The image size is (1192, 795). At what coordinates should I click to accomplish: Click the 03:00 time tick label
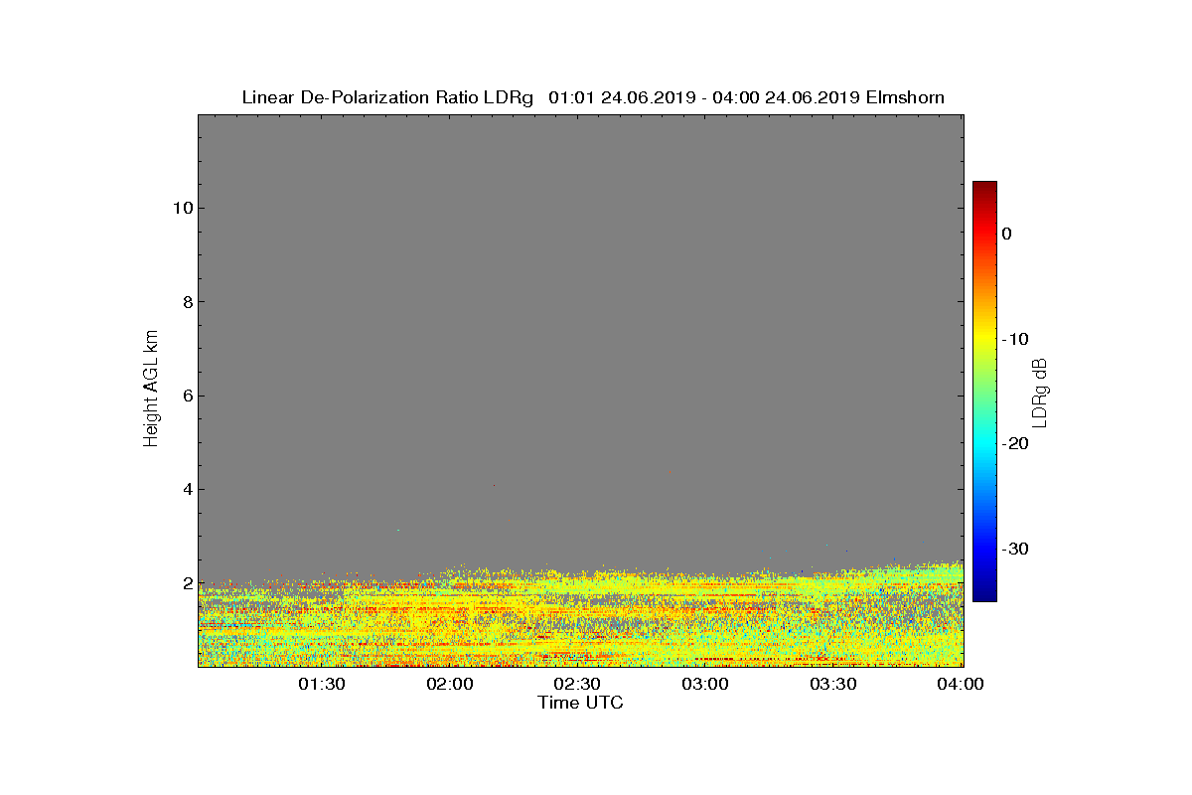[x=705, y=685]
